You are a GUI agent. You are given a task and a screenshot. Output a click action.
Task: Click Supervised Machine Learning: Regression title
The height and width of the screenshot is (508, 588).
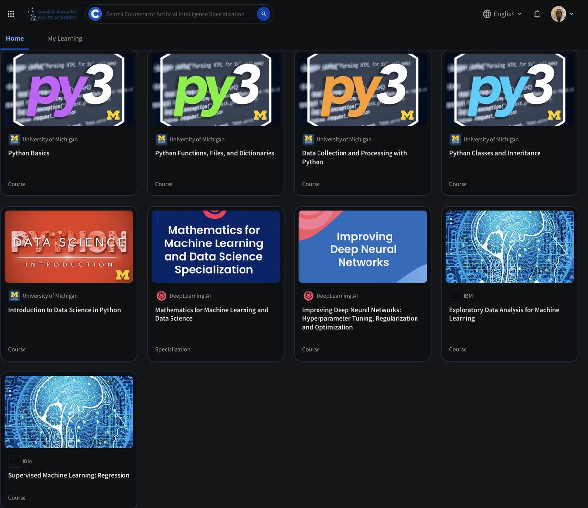pyautogui.click(x=69, y=475)
